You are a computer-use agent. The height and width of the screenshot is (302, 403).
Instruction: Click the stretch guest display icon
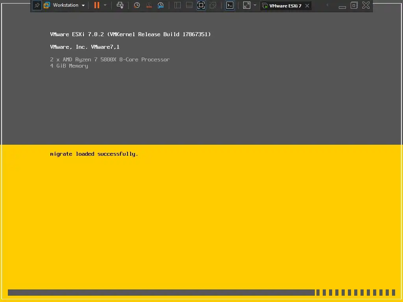tap(247, 5)
